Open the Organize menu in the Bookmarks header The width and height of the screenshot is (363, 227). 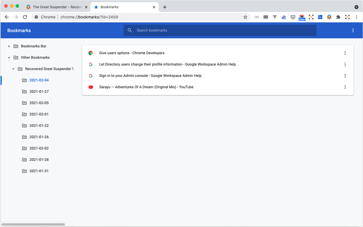(353, 30)
